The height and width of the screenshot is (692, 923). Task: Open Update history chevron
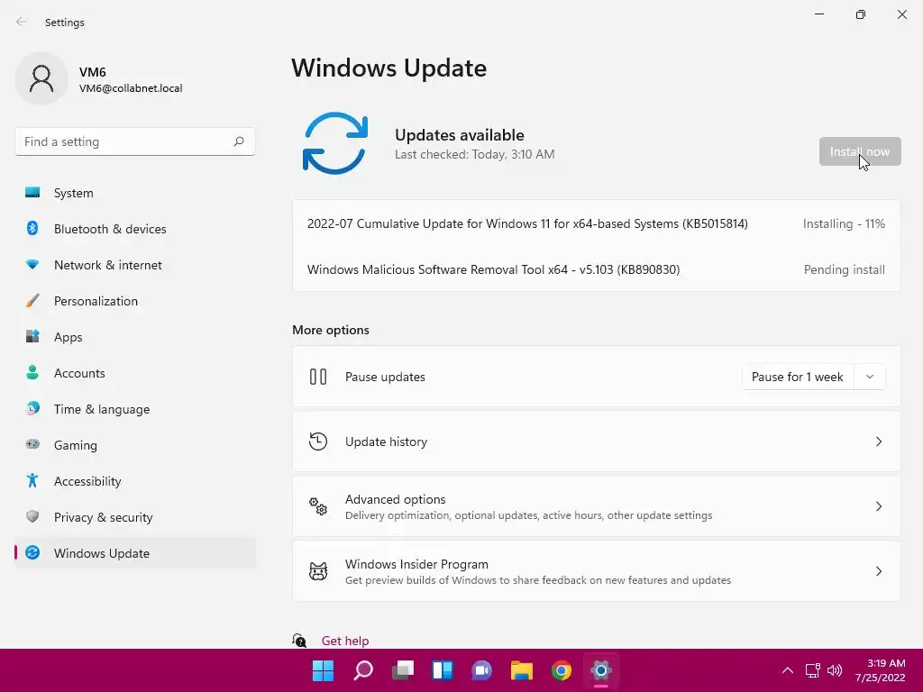tap(878, 442)
